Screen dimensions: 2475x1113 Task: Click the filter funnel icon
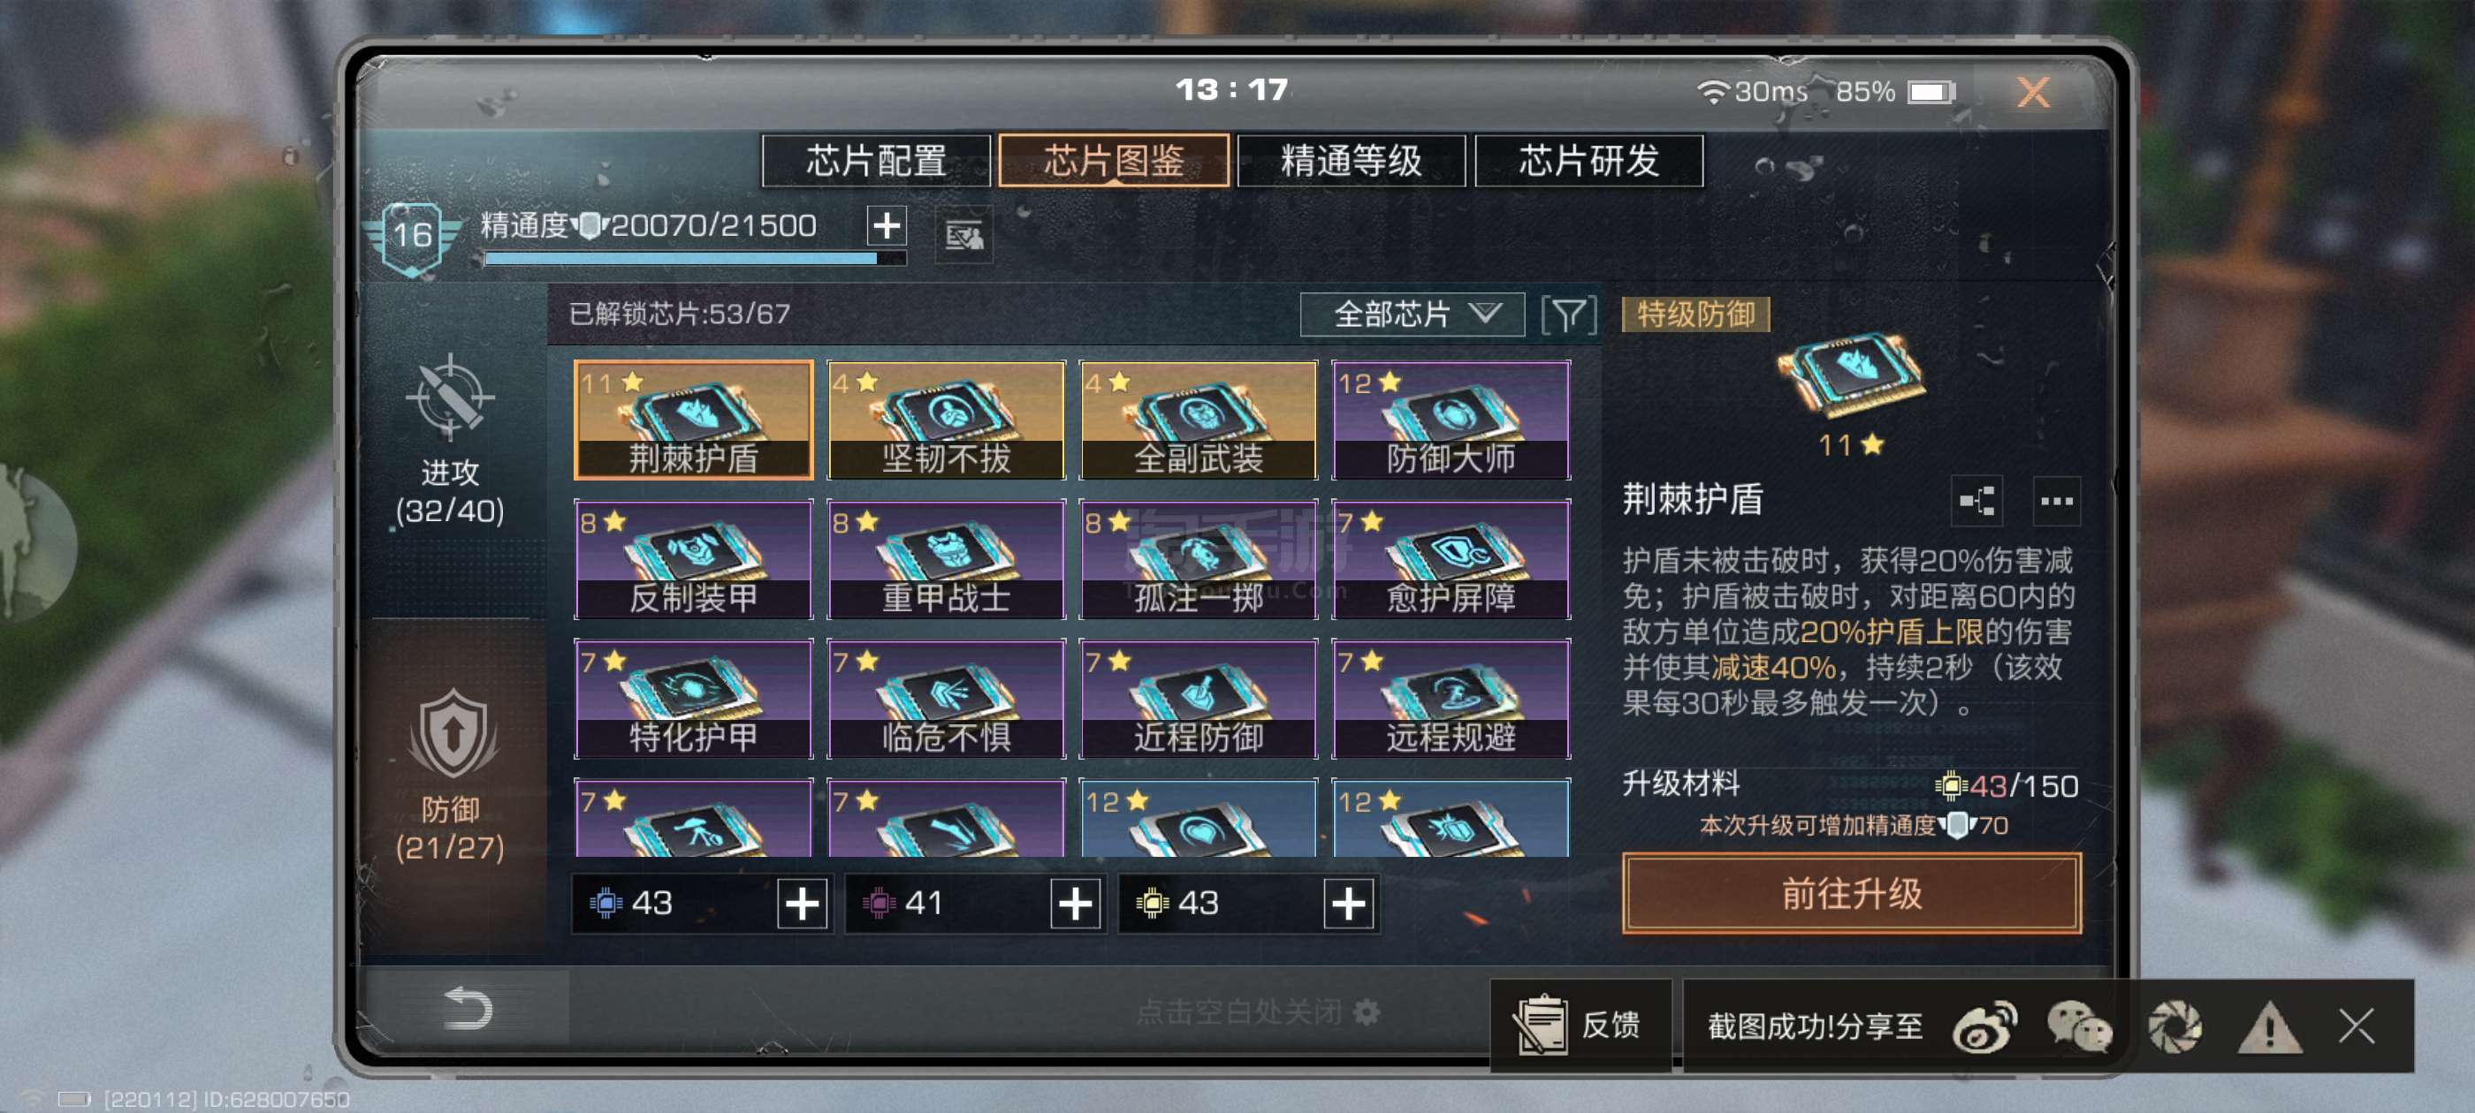point(1569,315)
